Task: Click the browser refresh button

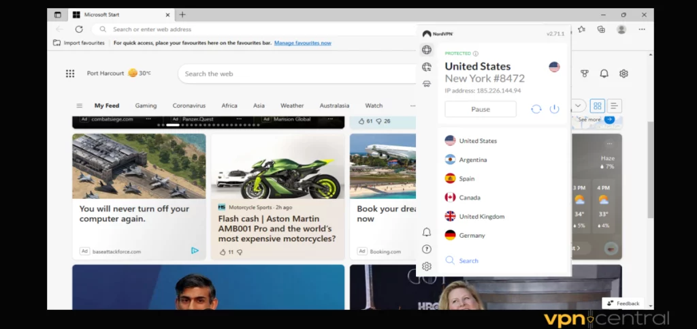Action: (79, 29)
